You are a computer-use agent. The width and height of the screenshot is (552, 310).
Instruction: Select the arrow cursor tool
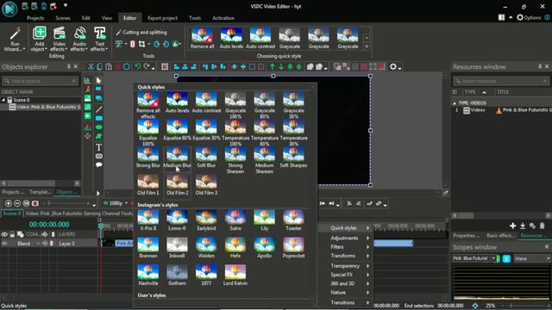point(99,80)
